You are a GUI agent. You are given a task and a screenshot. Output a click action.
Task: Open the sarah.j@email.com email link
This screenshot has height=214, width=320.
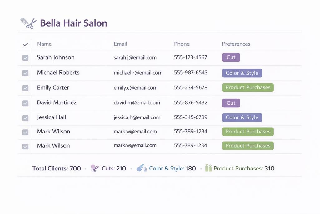[x=135, y=58]
